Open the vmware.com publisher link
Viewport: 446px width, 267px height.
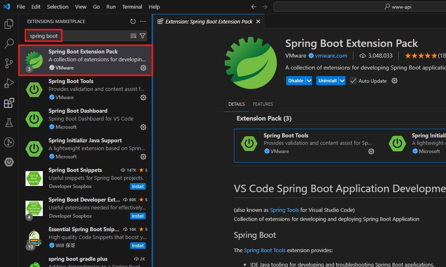(x=331, y=56)
